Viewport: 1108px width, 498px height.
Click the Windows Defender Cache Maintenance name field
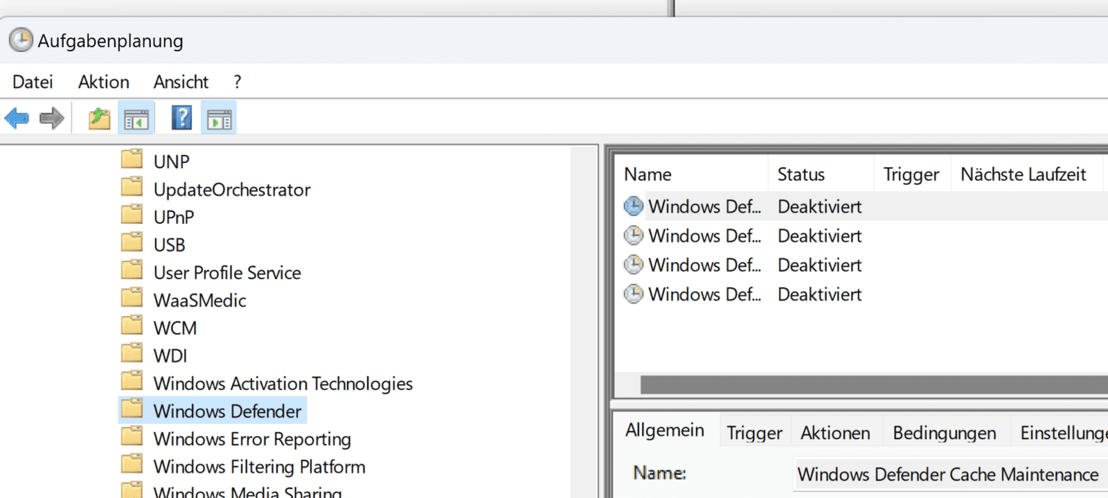pyautogui.click(x=951, y=474)
